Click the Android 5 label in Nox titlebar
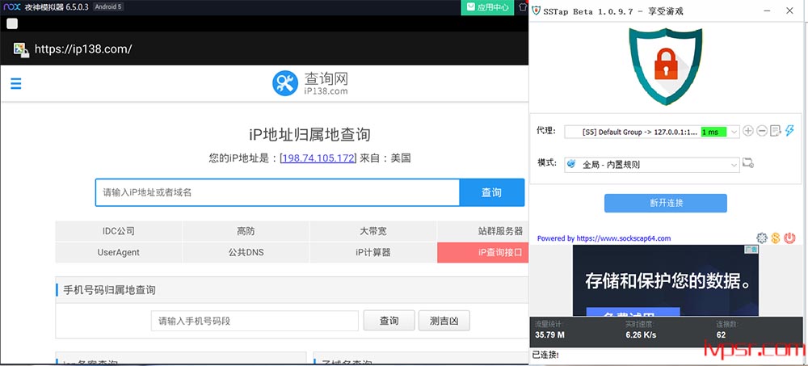The height and width of the screenshot is (366, 808). (108, 7)
